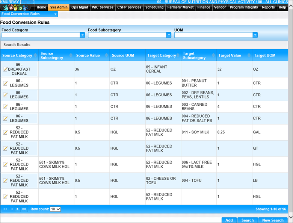Edit the Skim/1% Milk to Lact Free rule
293x223 pixels.
[5, 164]
